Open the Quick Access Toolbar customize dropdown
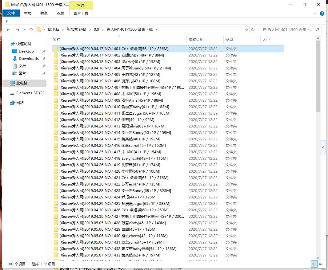This screenshot has width=328, height=270. [6, 22]
